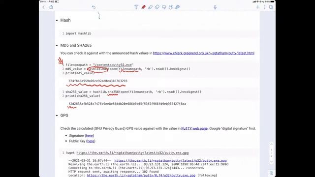Open the PuTTY web page link
Image resolution: width=315 pixels, height=177 pixels.
(194, 128)
